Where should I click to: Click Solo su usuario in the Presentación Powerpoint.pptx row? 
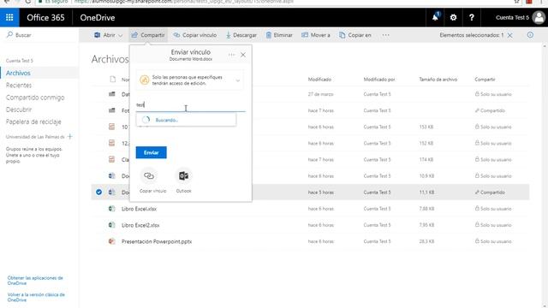point(493,241)
